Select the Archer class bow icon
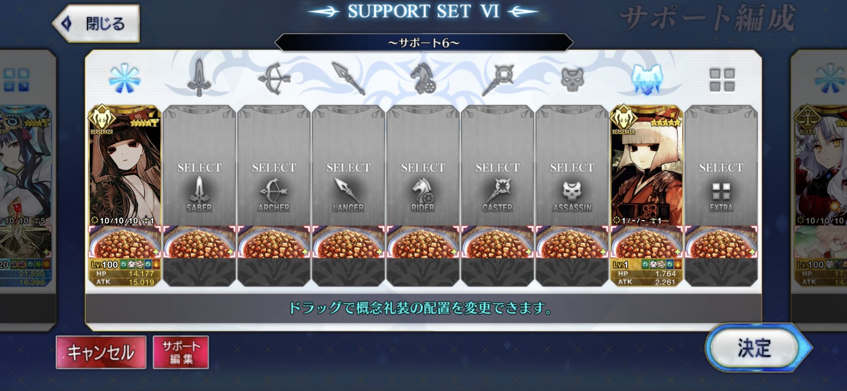847x391 pixels. click(274, 79)
